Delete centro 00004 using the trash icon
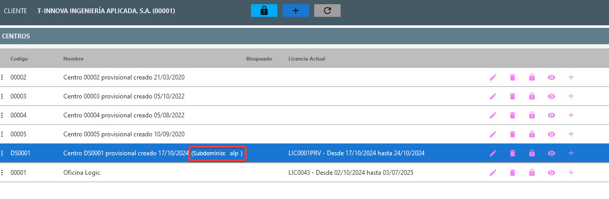Viewport: 609px width, 199px height. [513, 115]
